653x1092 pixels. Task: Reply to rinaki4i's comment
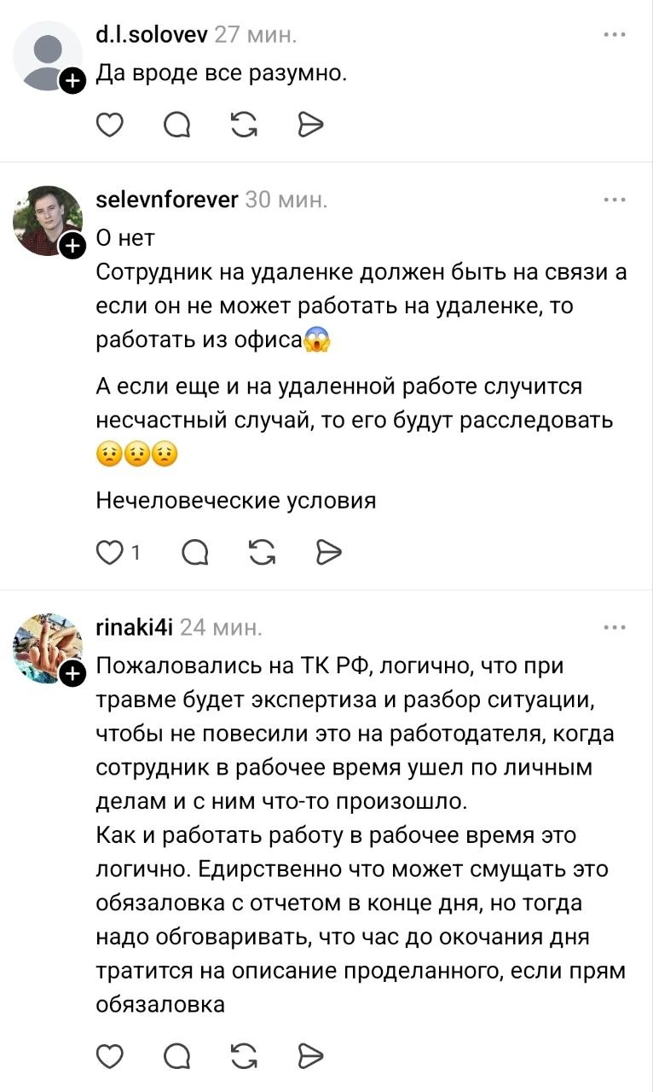click(177, 1056)
